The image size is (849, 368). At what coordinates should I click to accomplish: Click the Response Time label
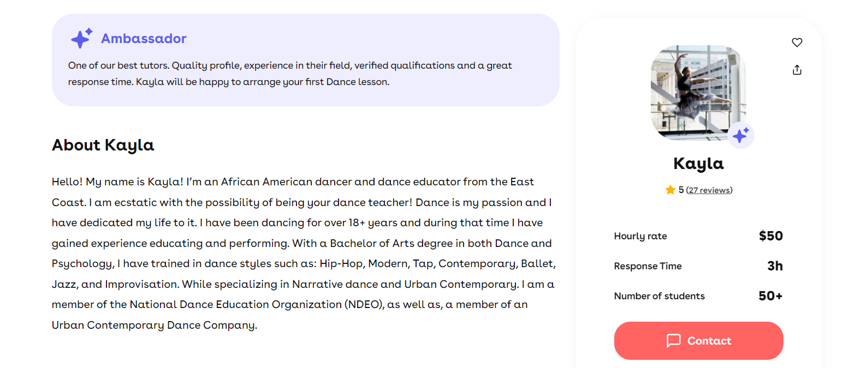click(648, 266)
